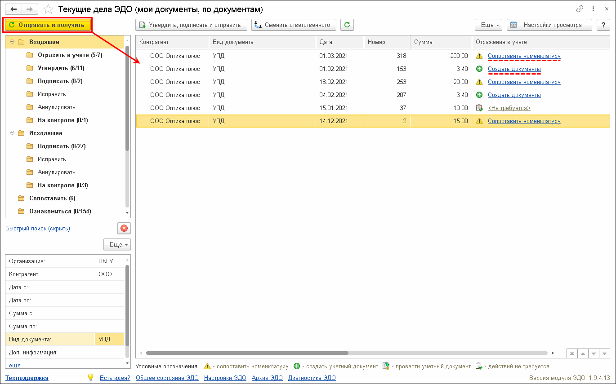Click the warning icon in the 01.03.2021 row

pos(479,56)
